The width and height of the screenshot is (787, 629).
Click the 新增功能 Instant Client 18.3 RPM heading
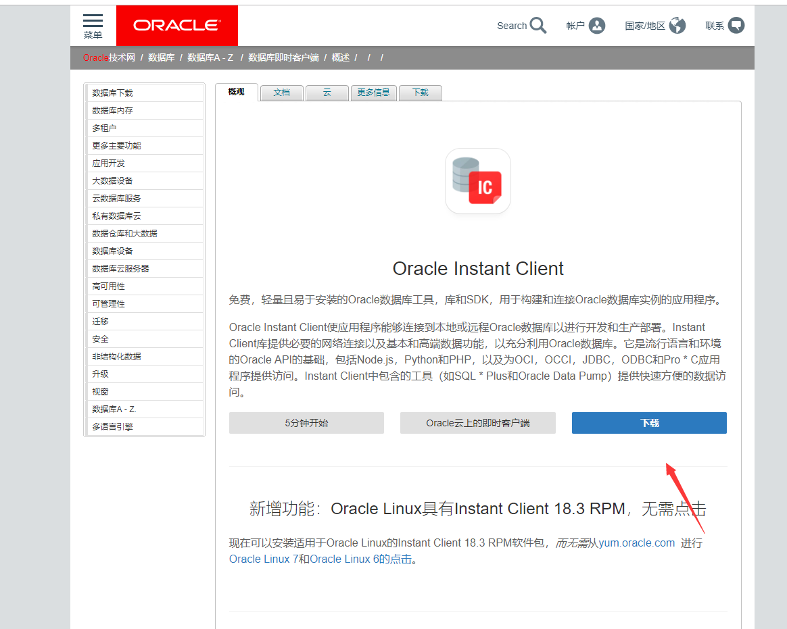478,509
